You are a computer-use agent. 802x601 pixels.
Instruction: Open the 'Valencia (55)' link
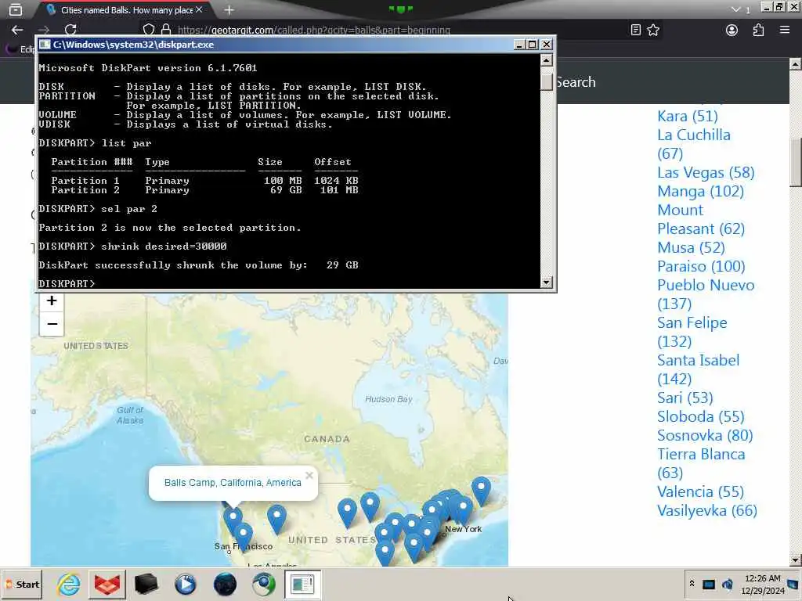coord(700,491)
